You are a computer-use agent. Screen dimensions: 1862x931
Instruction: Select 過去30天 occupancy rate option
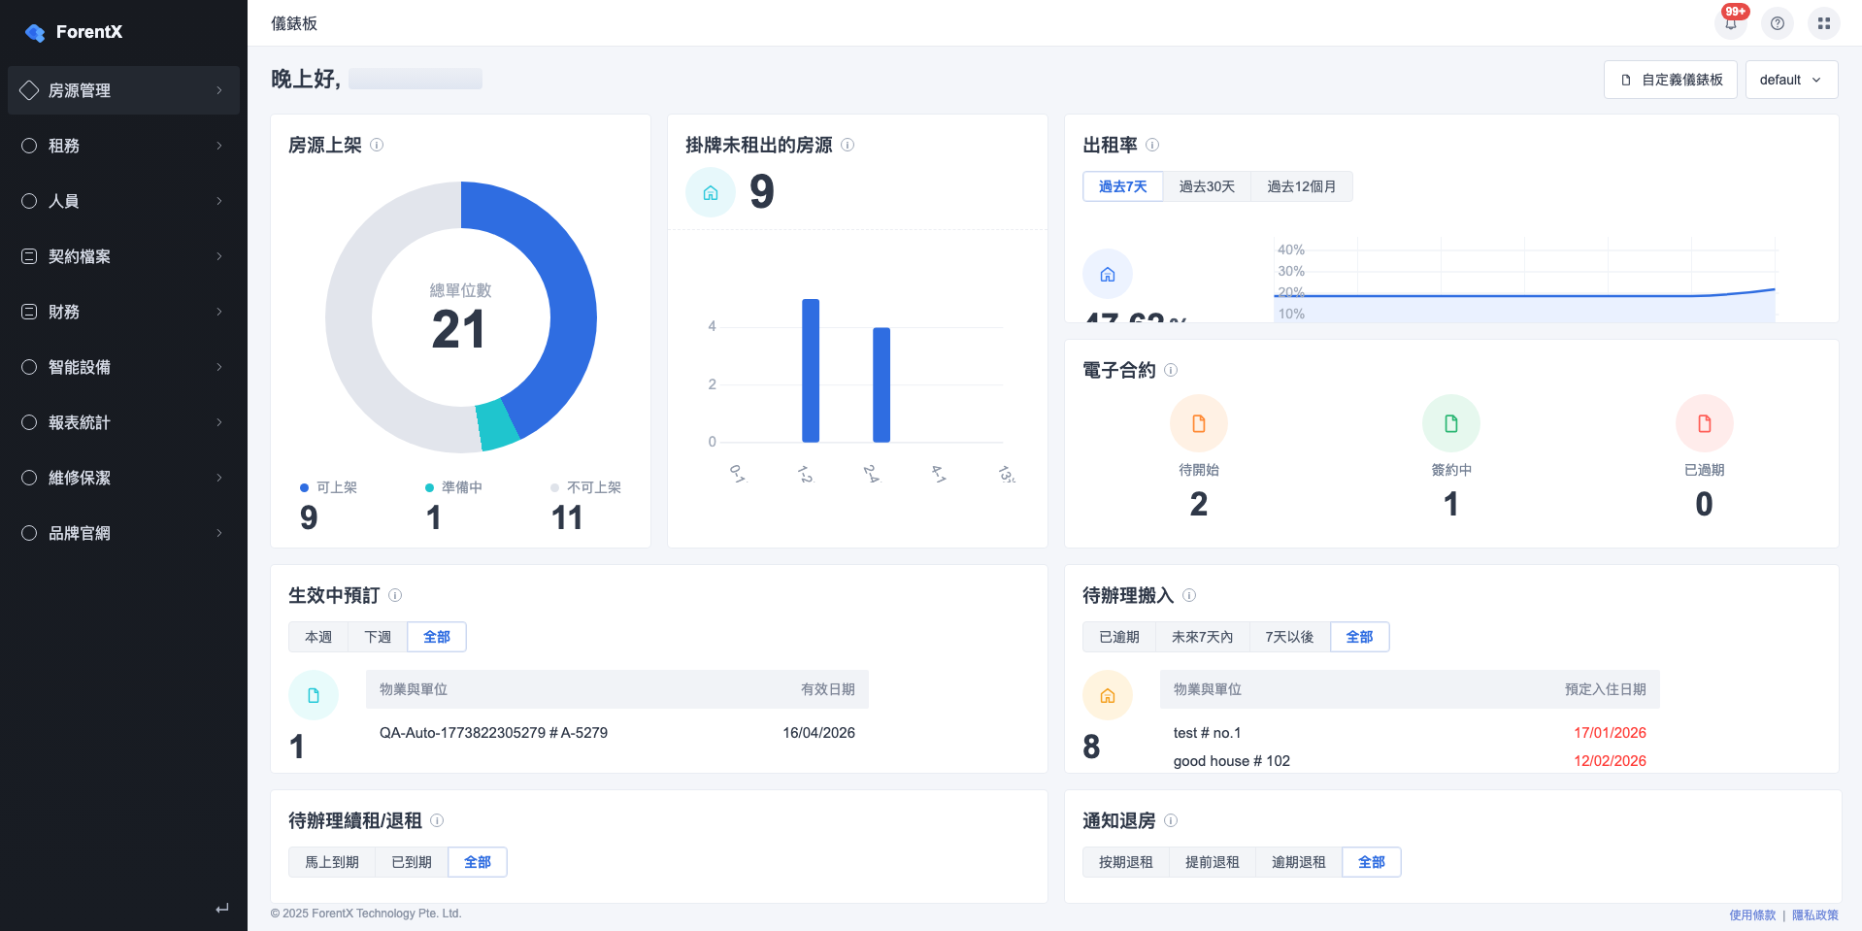[x=1207, y=186]
